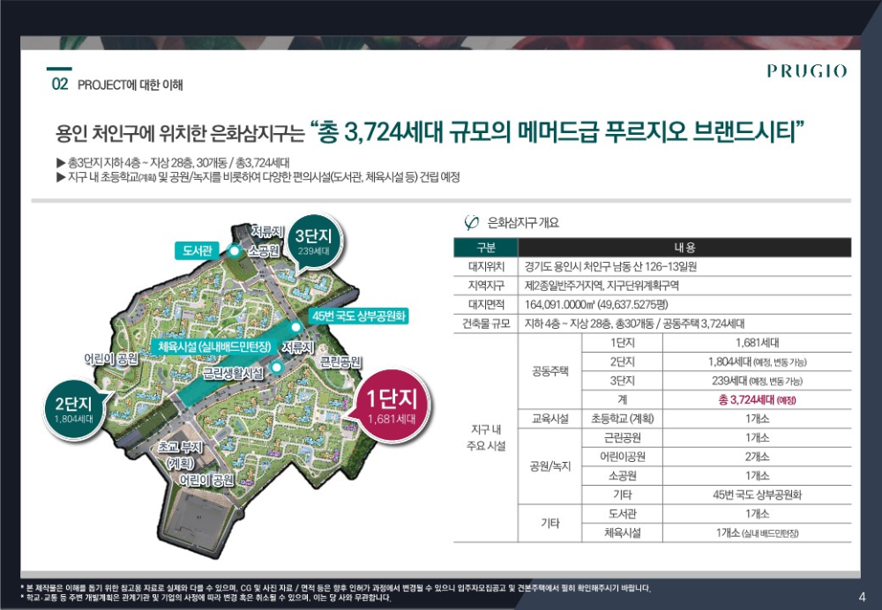The height and width of the screenshot is (610, 882).
Task: Click the 02 section number in header
Action: (x=60, y=85)
